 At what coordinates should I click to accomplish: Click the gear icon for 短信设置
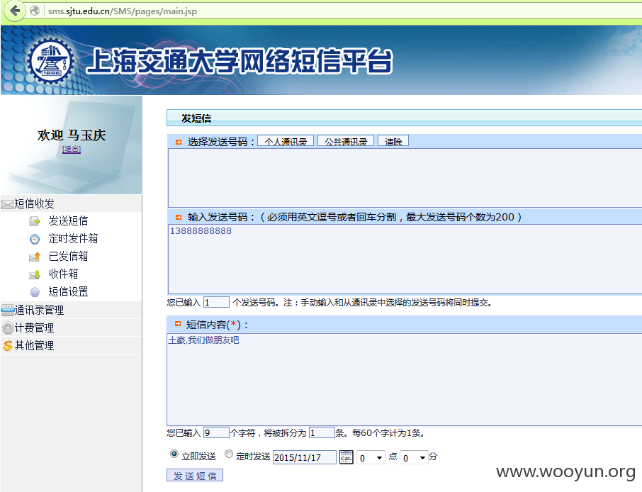coord(35,292)
